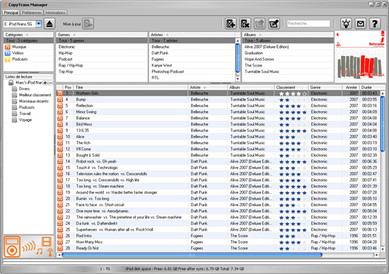This screenshot has height=274, width=389.
Task: Click the music icon of Bump row
Action: (x=60, y=100)
